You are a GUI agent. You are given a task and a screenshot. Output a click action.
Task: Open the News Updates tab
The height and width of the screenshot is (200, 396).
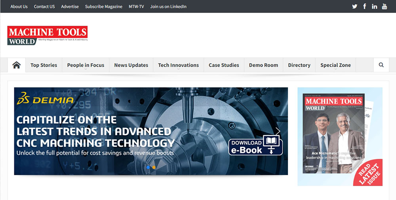[x=131, y=65]
